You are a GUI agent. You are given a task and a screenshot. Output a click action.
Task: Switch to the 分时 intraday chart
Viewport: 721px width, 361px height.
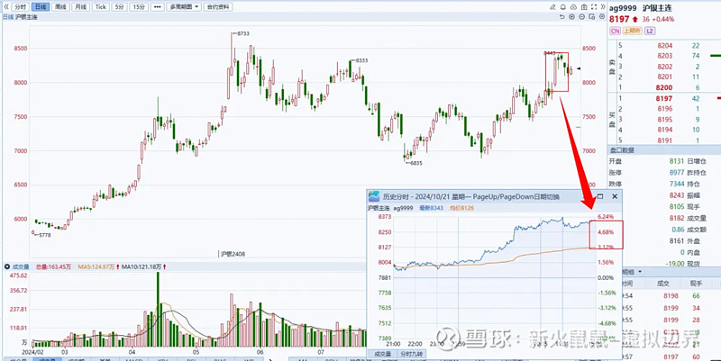[x=20, y=7]
